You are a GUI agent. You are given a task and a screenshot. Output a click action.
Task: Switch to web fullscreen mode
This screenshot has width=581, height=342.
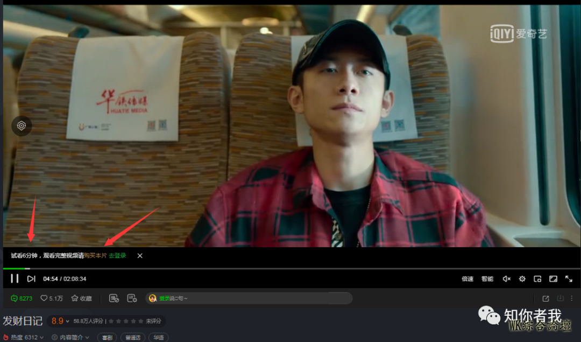pos(553,278)
